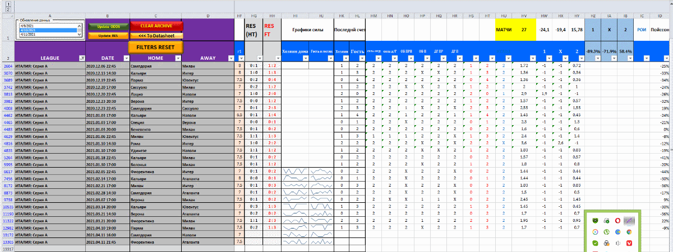Open the AWAY column filter dropdown
The width and height of the screenshot is (673, 252).
tap(229, 58)
